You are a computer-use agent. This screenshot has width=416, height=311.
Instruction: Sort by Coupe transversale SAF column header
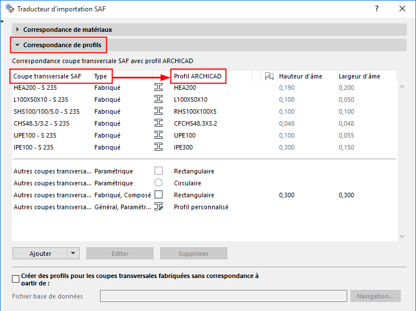pos(52,76)
